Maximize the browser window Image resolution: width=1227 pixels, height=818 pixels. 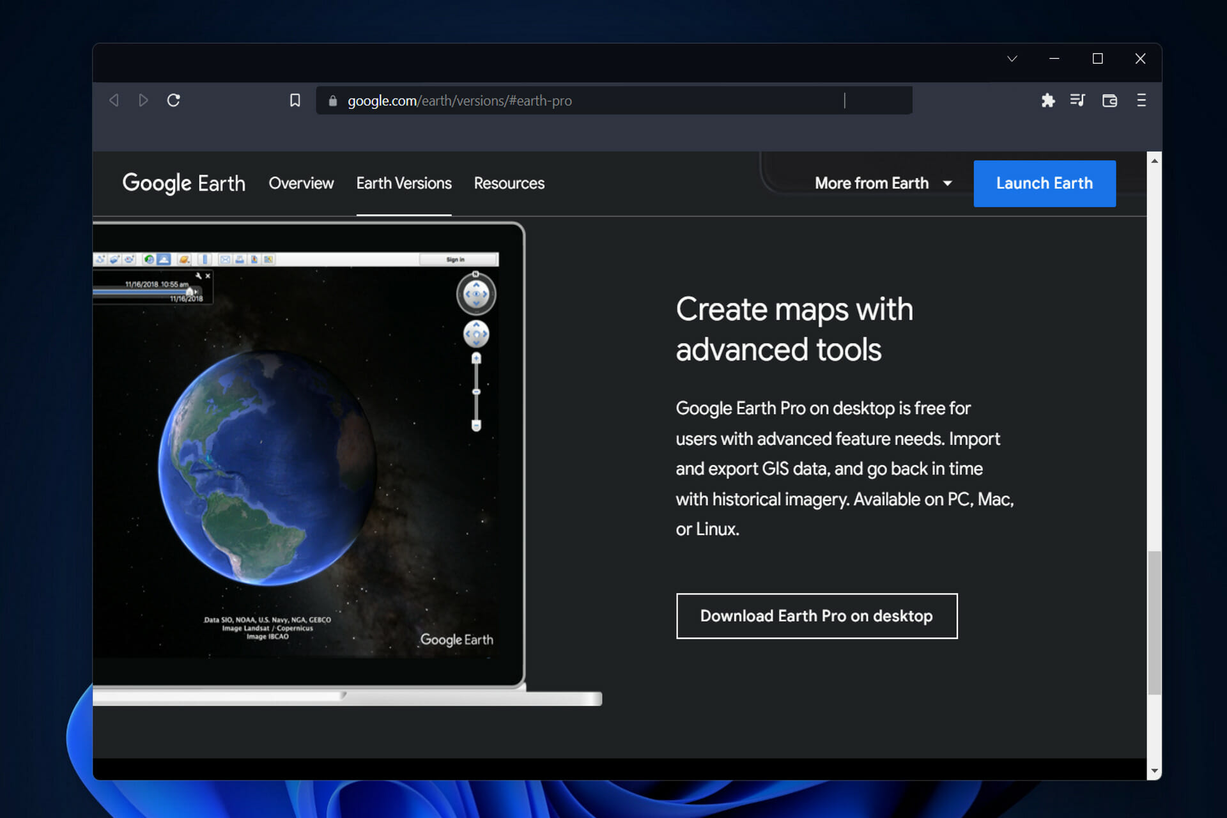(1097, 59)
